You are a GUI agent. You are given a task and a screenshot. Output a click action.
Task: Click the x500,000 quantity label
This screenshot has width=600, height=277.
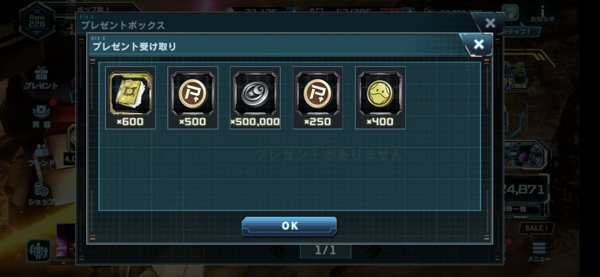point(255,121)
